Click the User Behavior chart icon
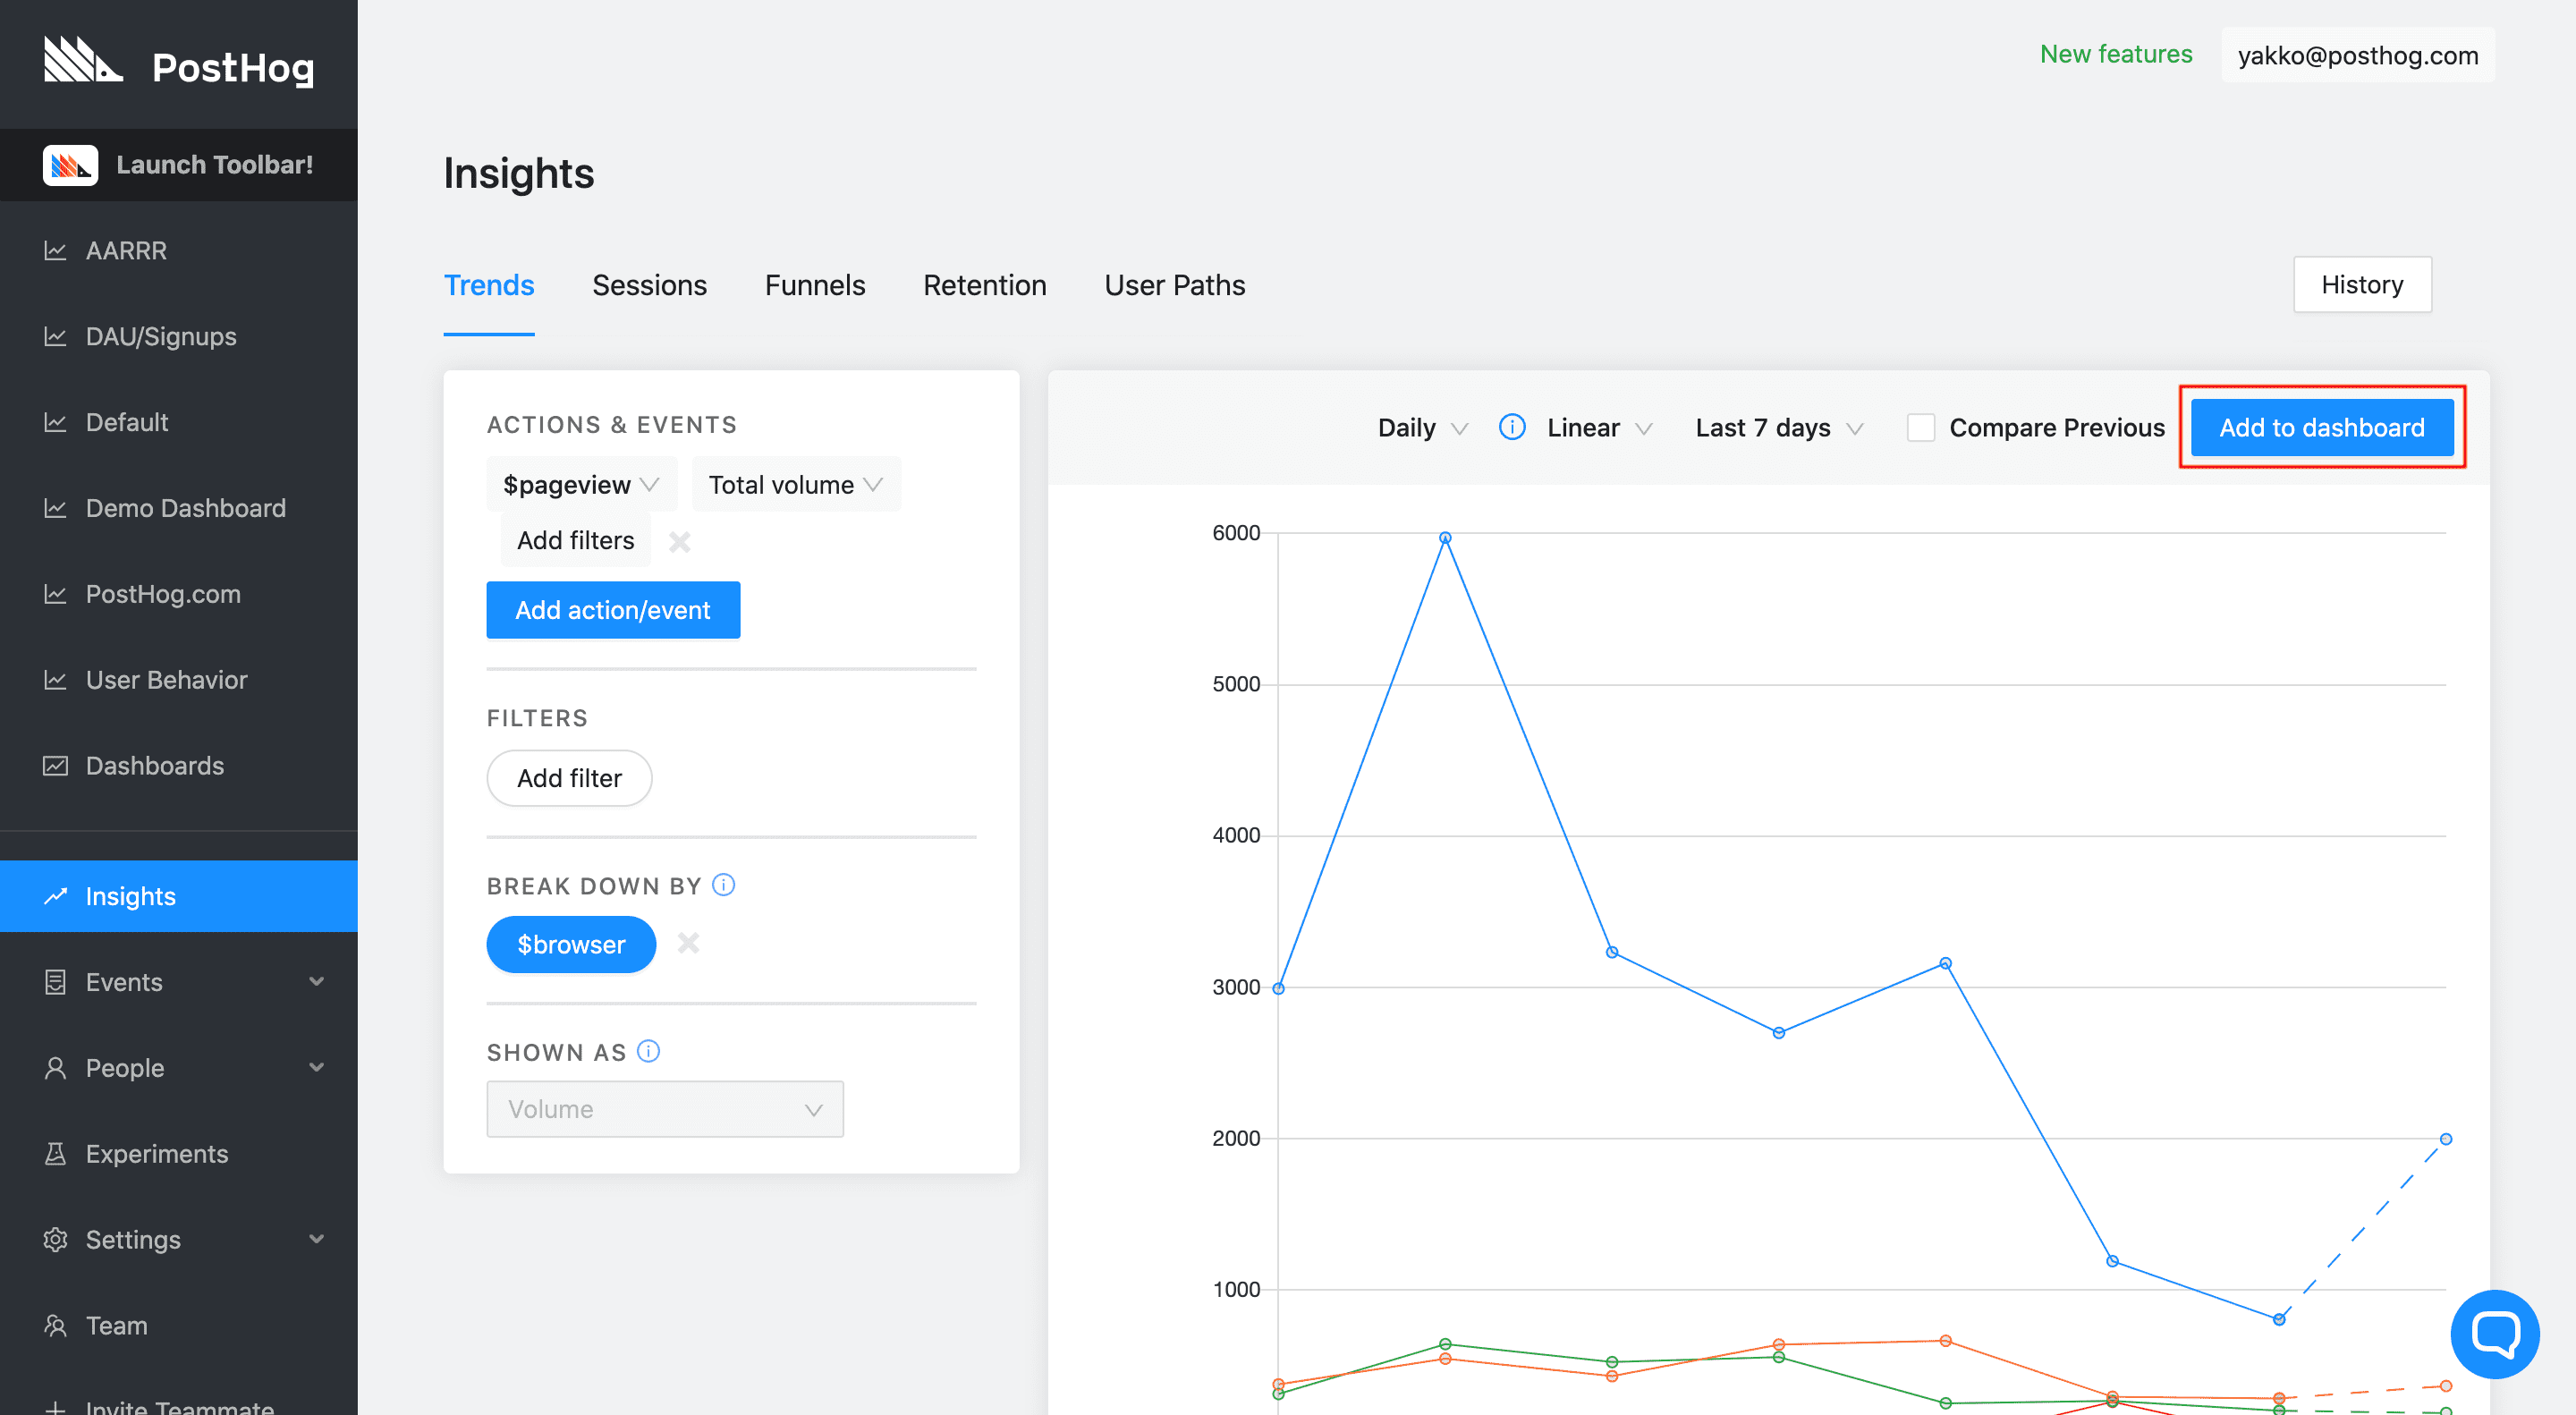Image resolution: width=2576 pixels, height=1415 pixels. (x=55, y=680)
